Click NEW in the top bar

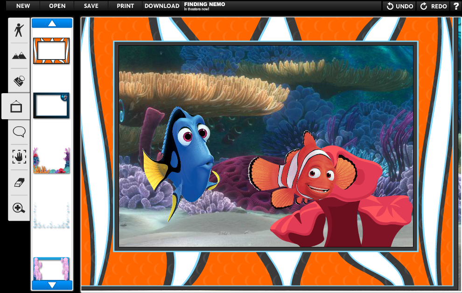coord(23,6)
